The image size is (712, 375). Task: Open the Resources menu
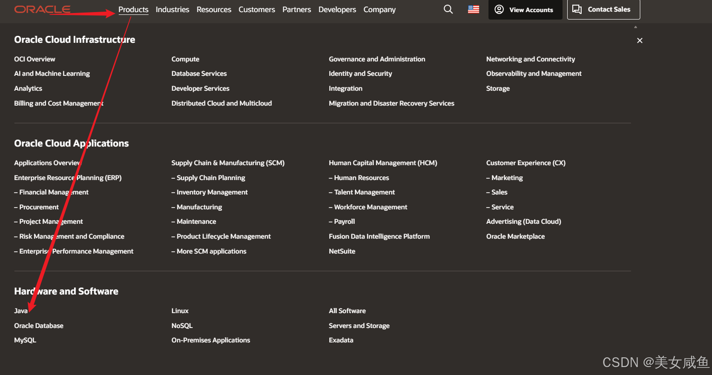(214, 9)
